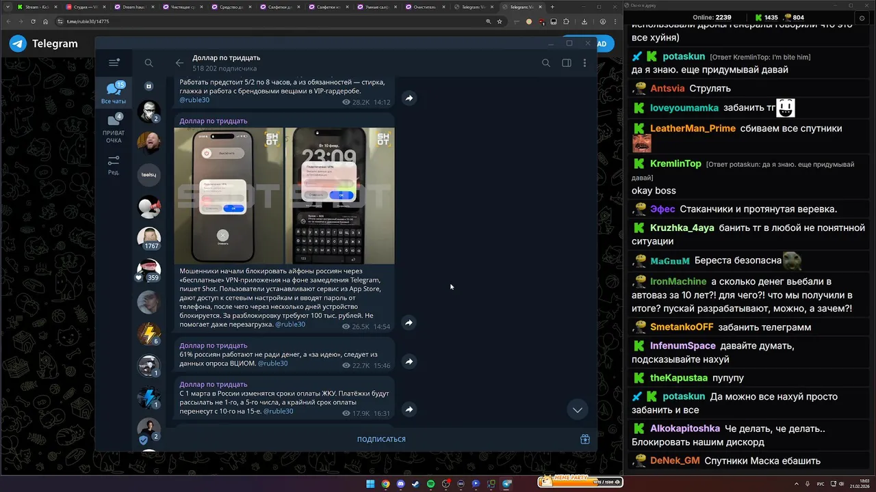This screenshot has width=876, height=492.
Task: Open the teelsy chat avatar
Action: tap(149, 175)
